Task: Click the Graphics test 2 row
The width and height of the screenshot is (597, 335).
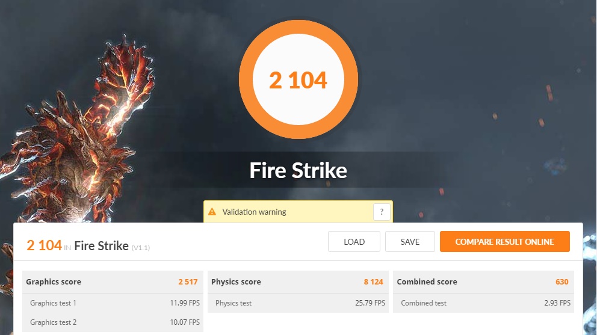Action: click(x=113, y=322)
